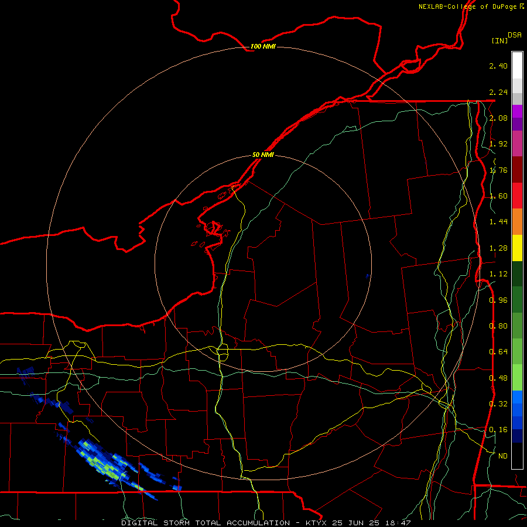Click the DSA product label
The height and width of the screenshot is (527, 527).
point(515,35)
